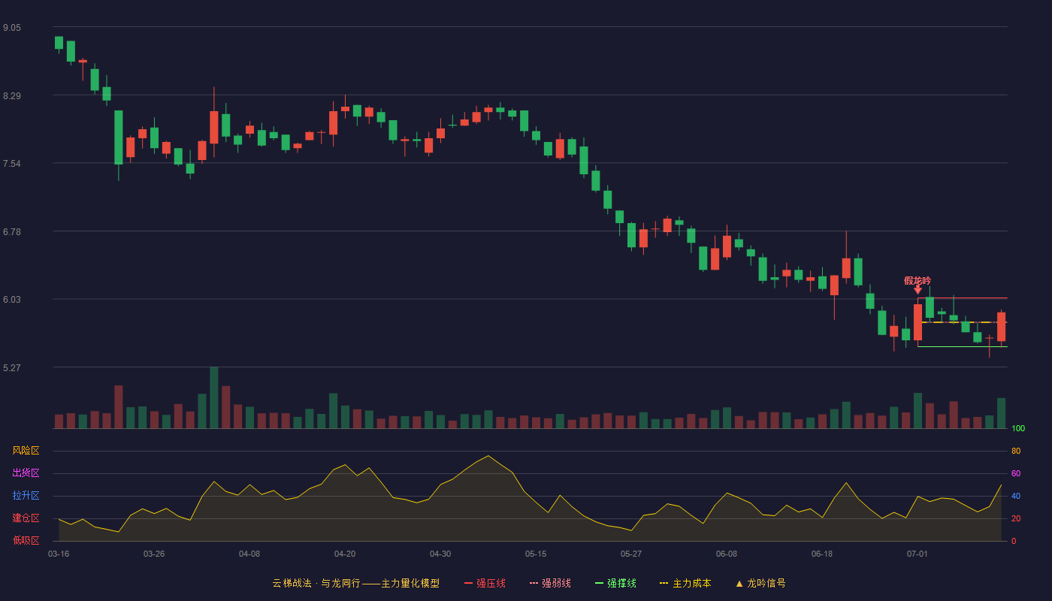Click the 05-15 date label
The width and height of the screenshot is (1052, 601).
click(x=536, y=554)
